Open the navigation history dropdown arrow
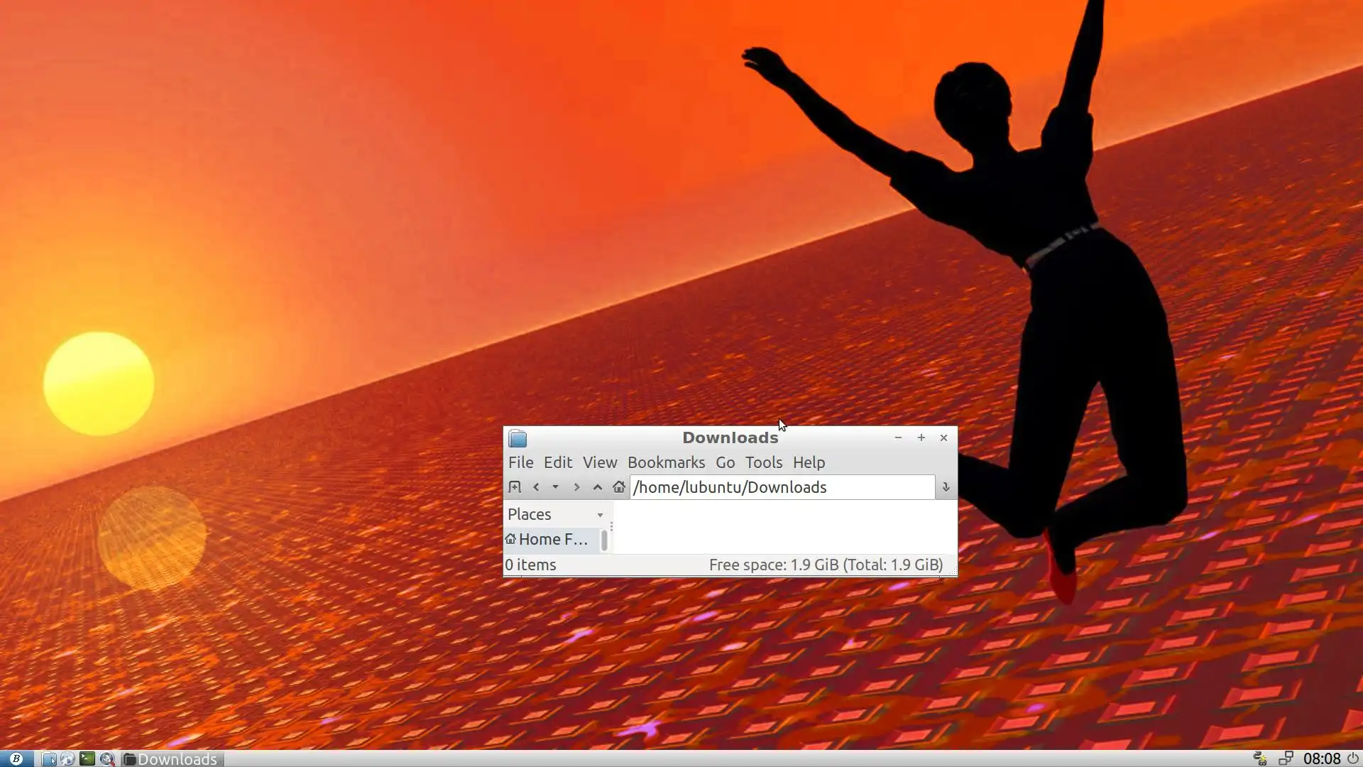This screenshot has width=1363, height=767. pos(555,487)
